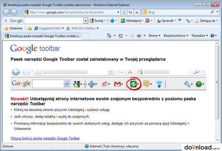Viewport: 222px width, 151px height.
Task: Open a new blank tab
Action: [x=85, y=36]
